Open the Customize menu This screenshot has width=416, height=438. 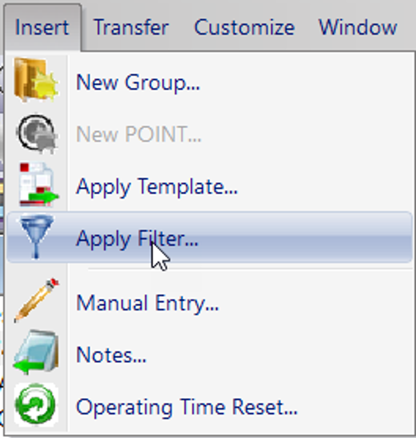click(x=244, y=27)
